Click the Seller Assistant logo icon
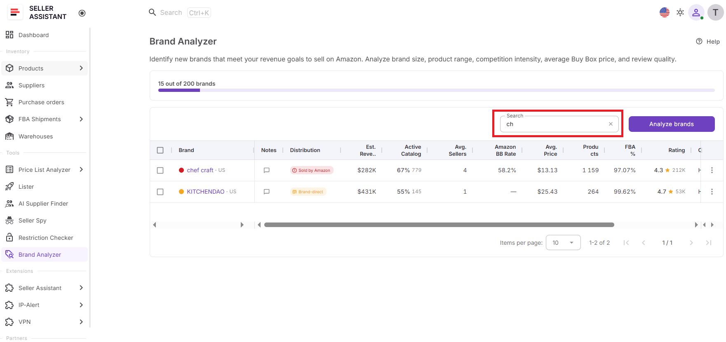The image size is (726, 342). pos(15,12)
